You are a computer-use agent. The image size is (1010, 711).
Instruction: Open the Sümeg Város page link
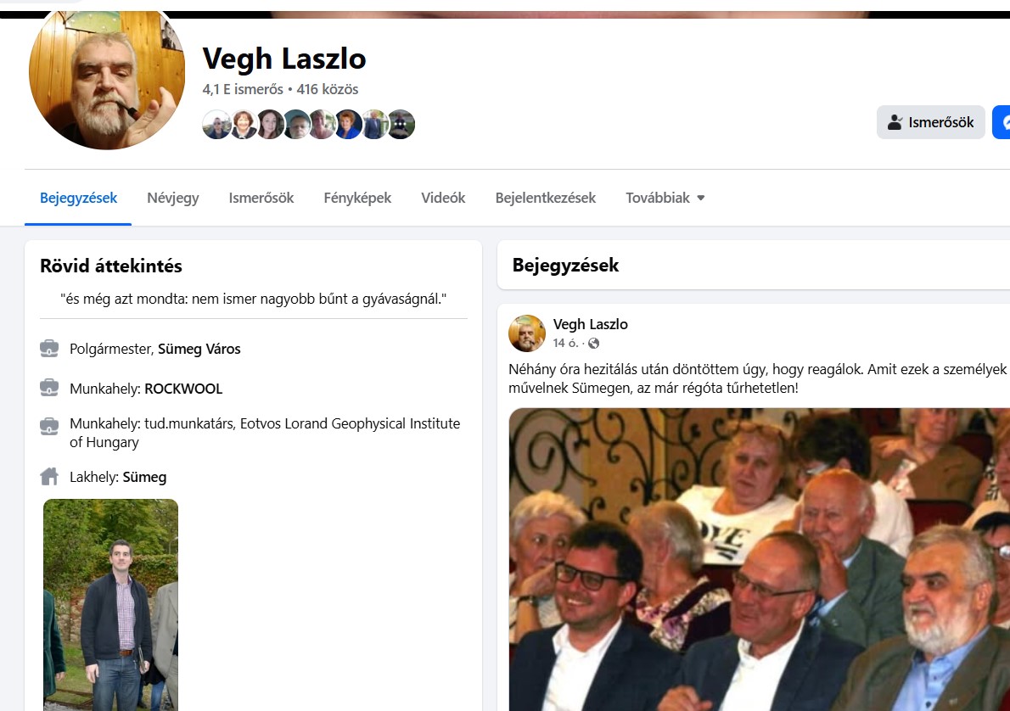coord(199,349)
